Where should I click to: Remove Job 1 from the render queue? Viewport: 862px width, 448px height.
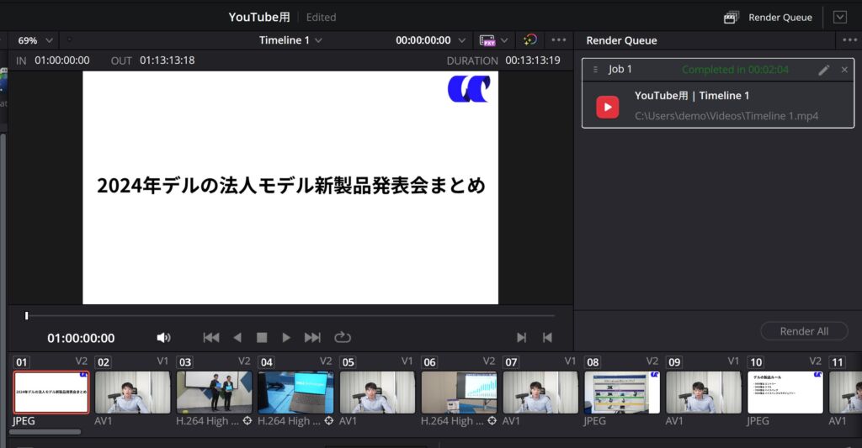844,70
